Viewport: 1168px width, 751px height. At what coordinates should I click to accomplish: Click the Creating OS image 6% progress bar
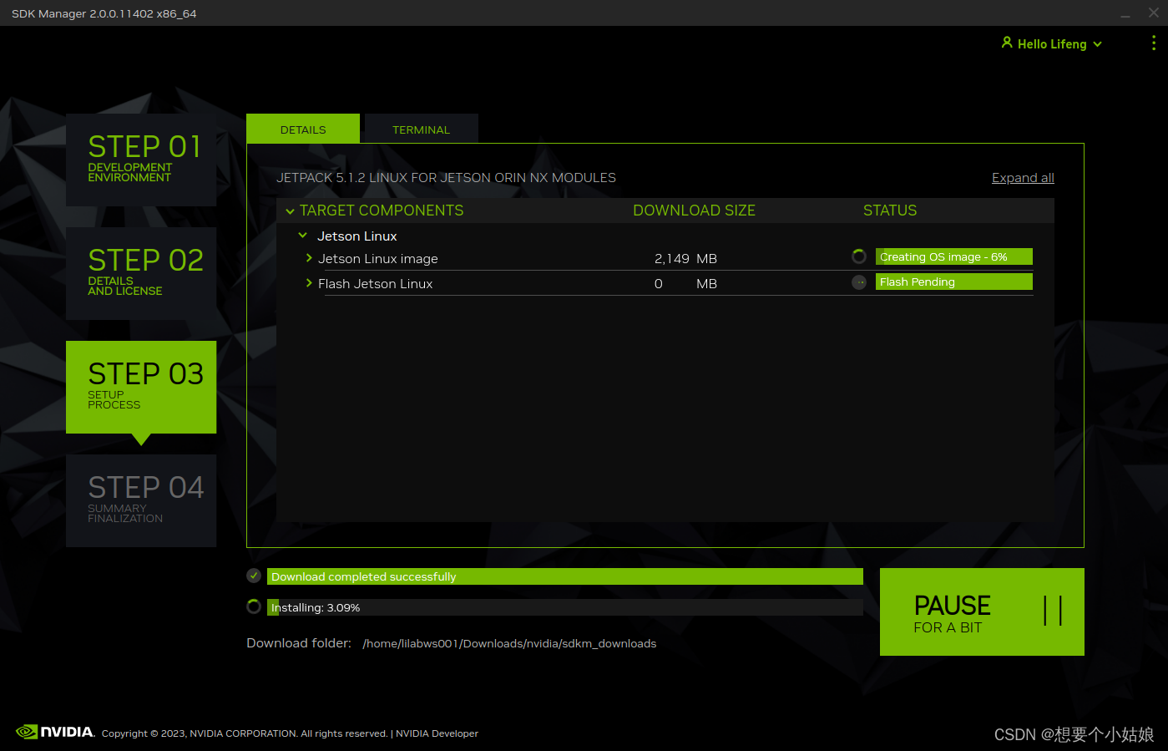(x=954, y=256)
